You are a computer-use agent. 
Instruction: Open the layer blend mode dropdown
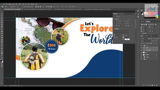[x=145, y=41]
